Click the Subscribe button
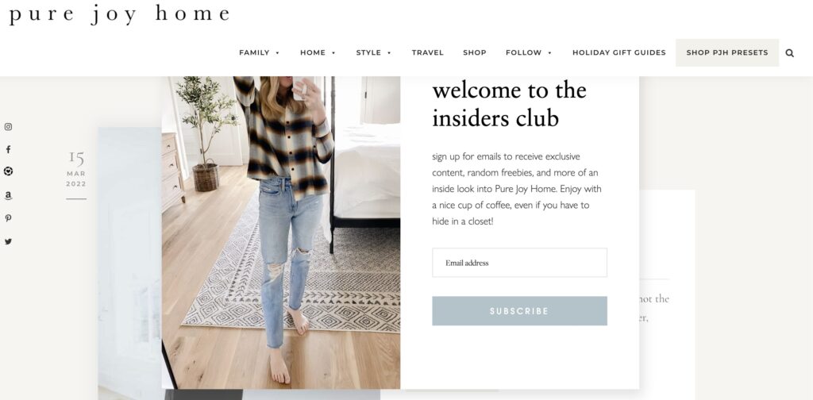This screenshot has height=400, width=813. [x=519, y=311]
